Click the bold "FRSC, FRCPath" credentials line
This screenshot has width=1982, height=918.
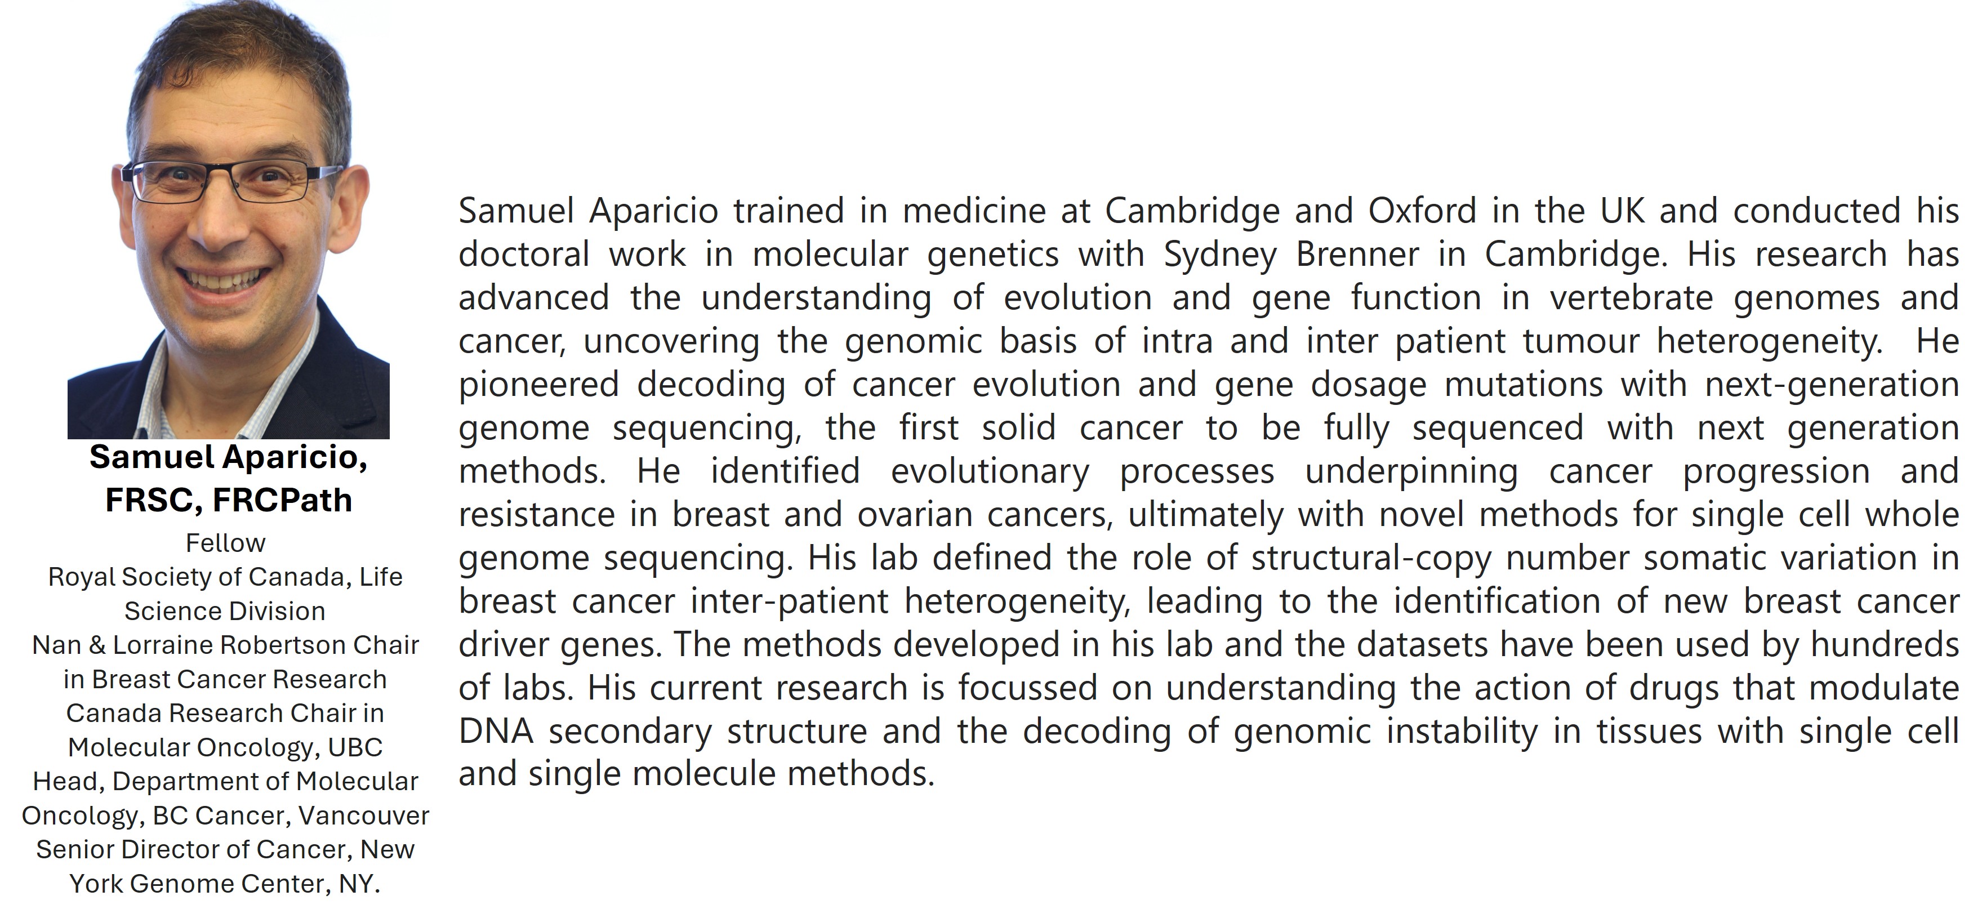[x=229, y=500]
